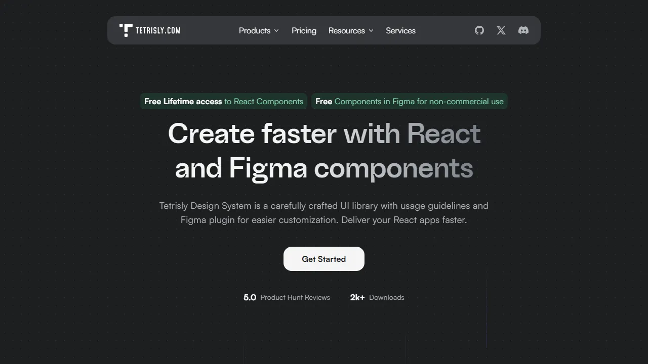Select the GitHub cat icon top right

pos(479,30)
